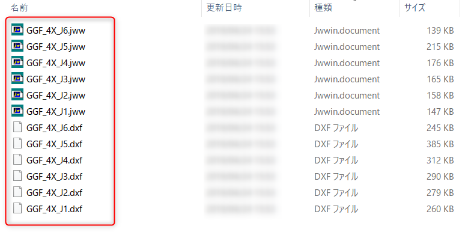474x241 pixels.
Task: Select the GGF_4X_J6.jww file icon
Action: (17, 30)
